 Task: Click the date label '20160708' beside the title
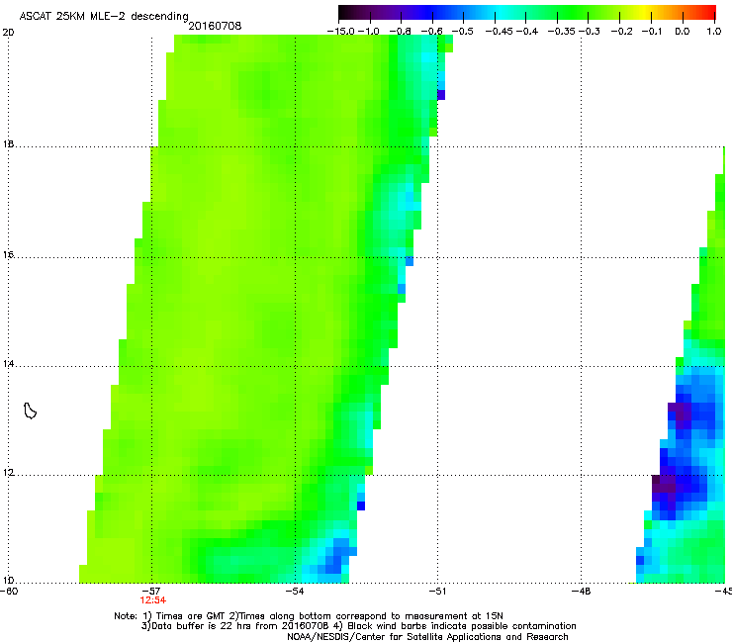(x=215, y=26)
